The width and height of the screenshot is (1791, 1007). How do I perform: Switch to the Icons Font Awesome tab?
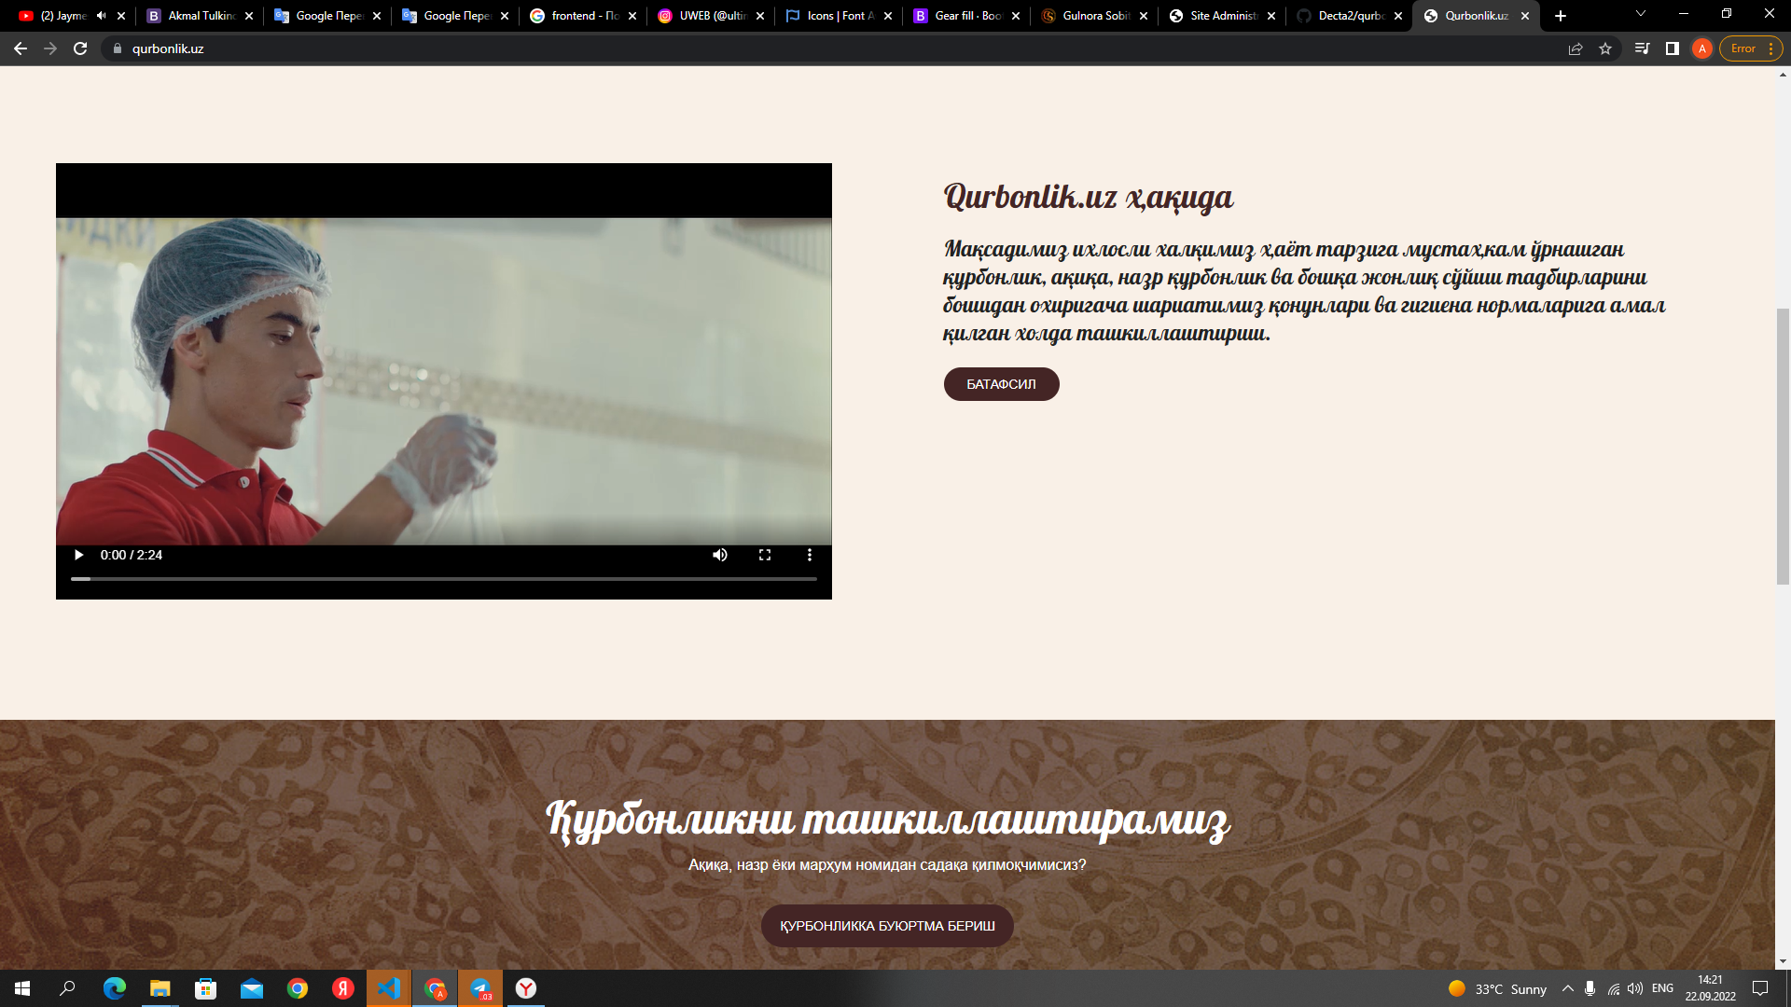[x=840, y=16]
